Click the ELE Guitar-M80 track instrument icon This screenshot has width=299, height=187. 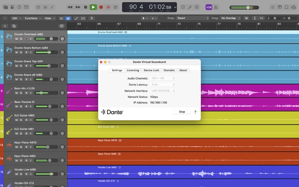pyautogui.click(x=9, y=118)
